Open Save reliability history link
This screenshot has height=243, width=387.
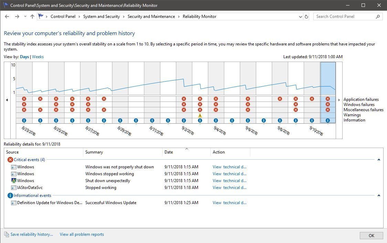pos(32,234)
